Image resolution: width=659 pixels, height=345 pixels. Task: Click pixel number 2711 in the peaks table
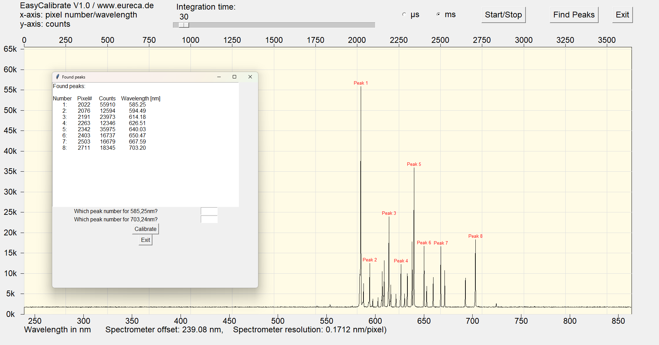[84, 148]
